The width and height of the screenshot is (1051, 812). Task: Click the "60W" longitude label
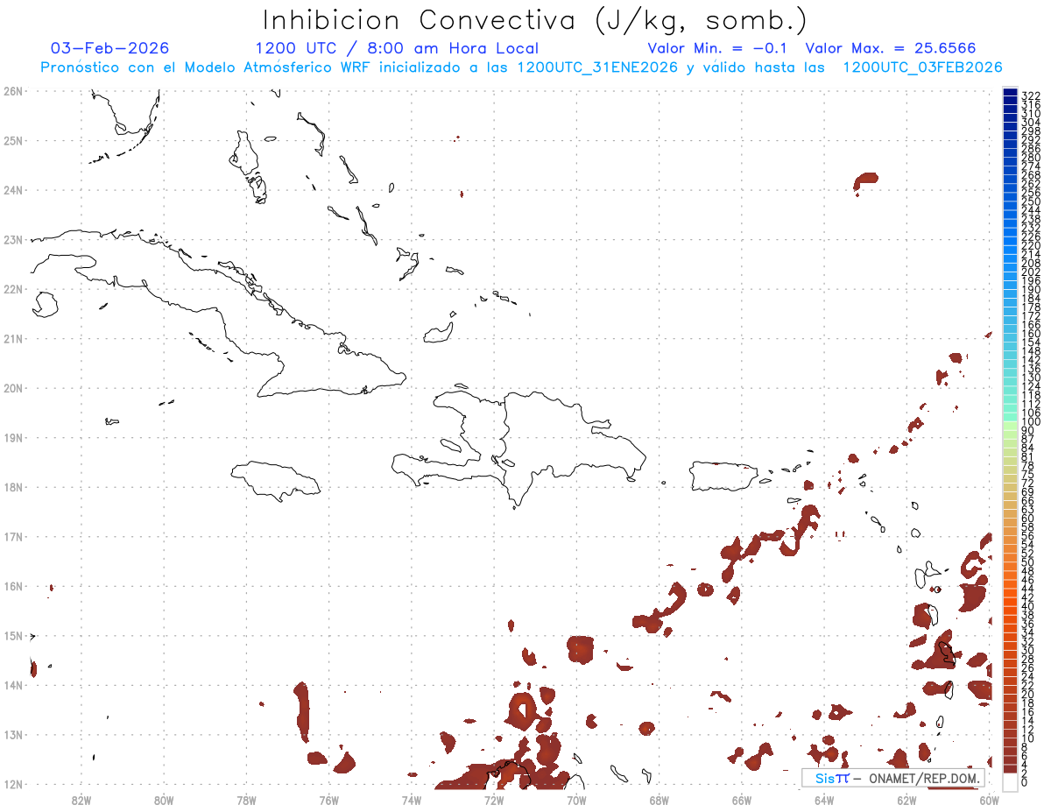[989, 799]
